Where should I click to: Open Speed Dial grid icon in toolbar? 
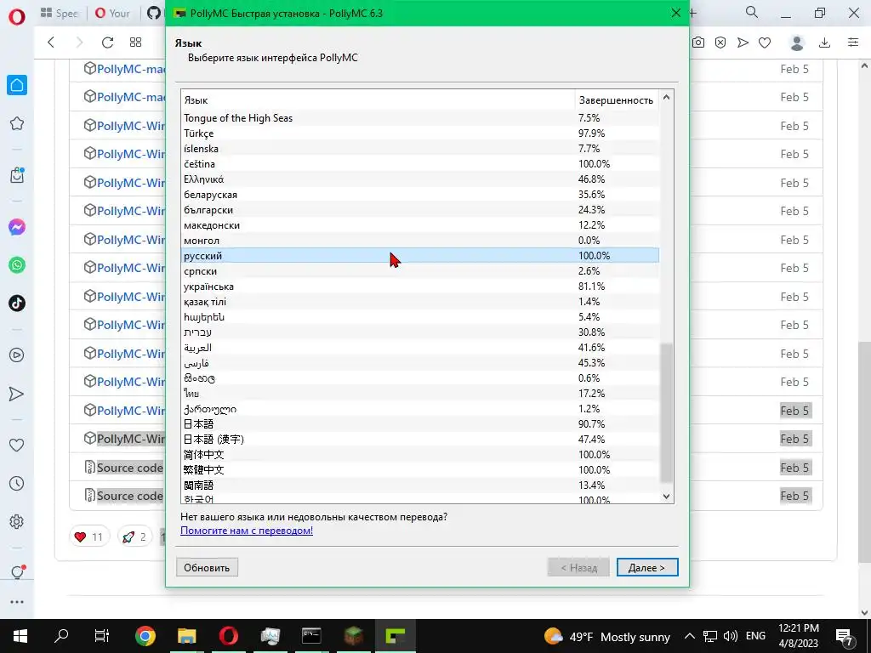click(x=135, y=43)
